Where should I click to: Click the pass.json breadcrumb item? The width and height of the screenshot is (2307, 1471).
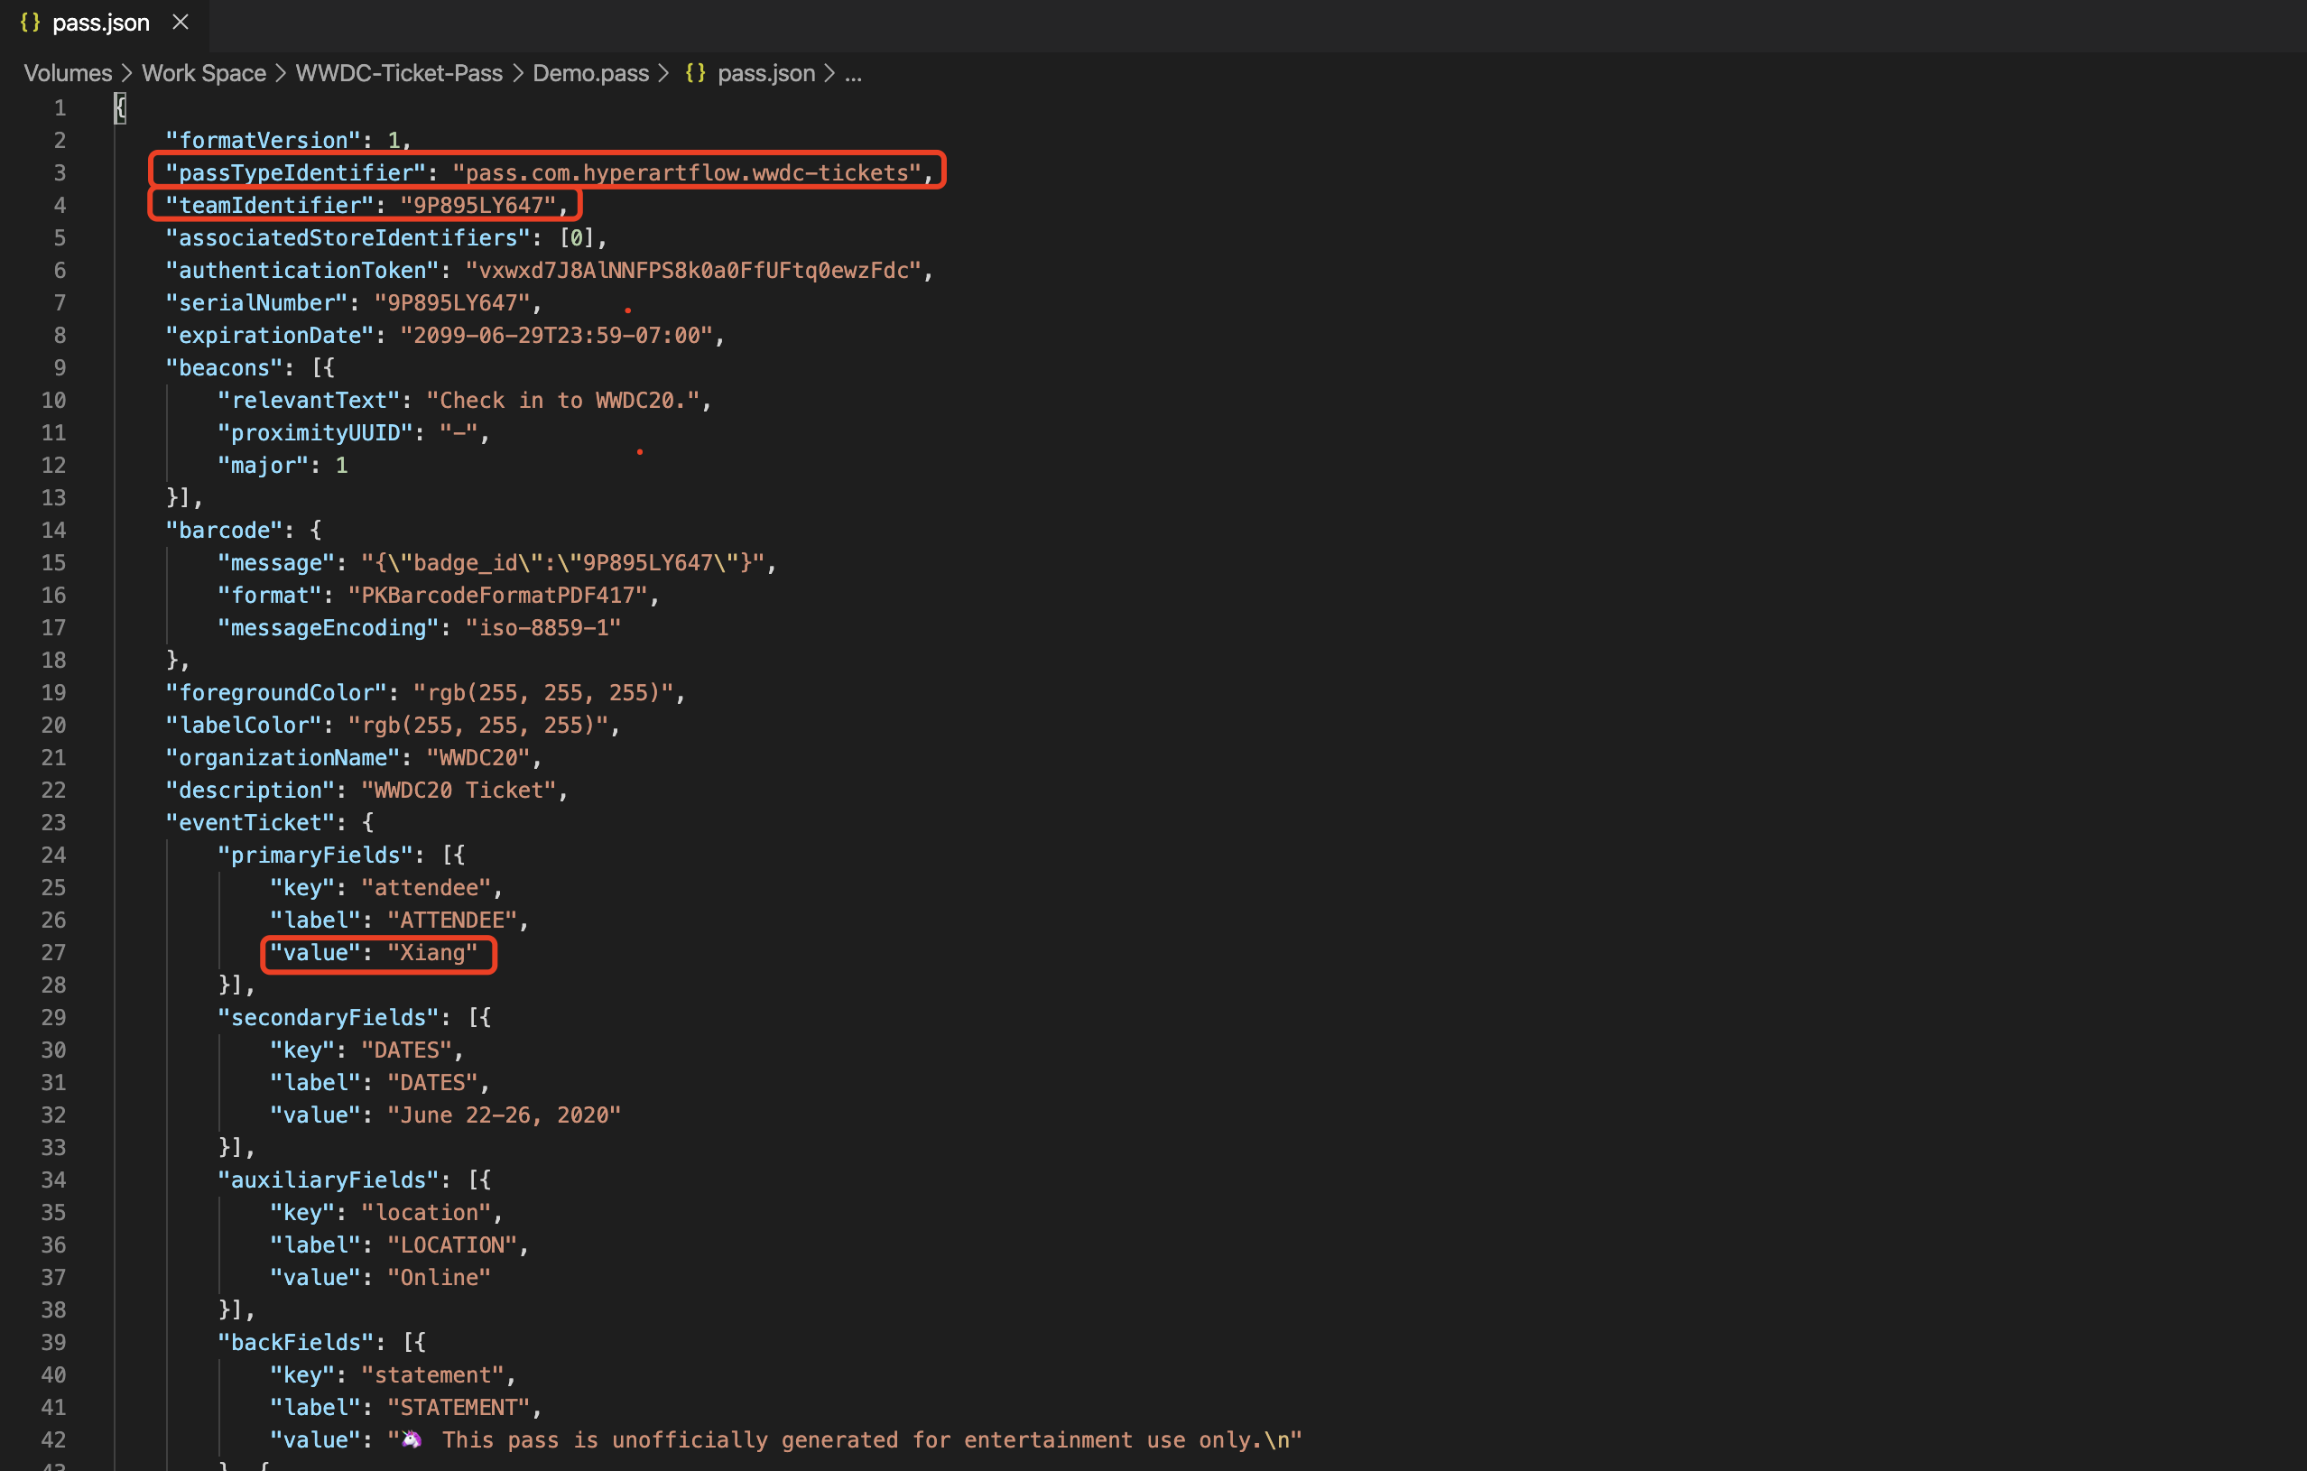(765, 73)
